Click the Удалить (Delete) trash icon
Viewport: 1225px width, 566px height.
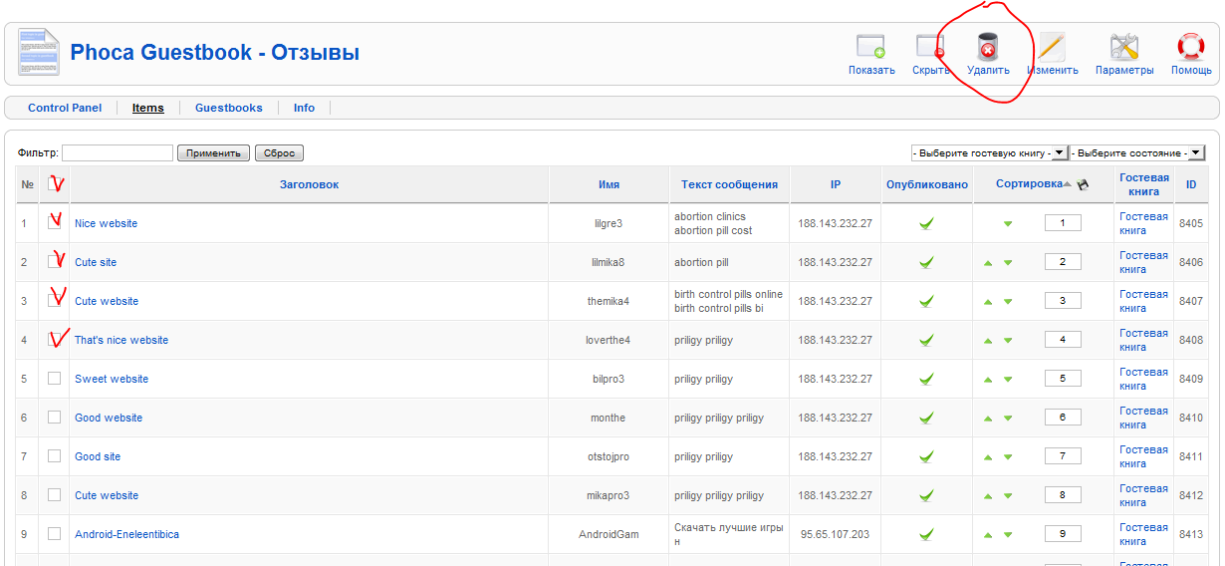(x=987, y=48)
